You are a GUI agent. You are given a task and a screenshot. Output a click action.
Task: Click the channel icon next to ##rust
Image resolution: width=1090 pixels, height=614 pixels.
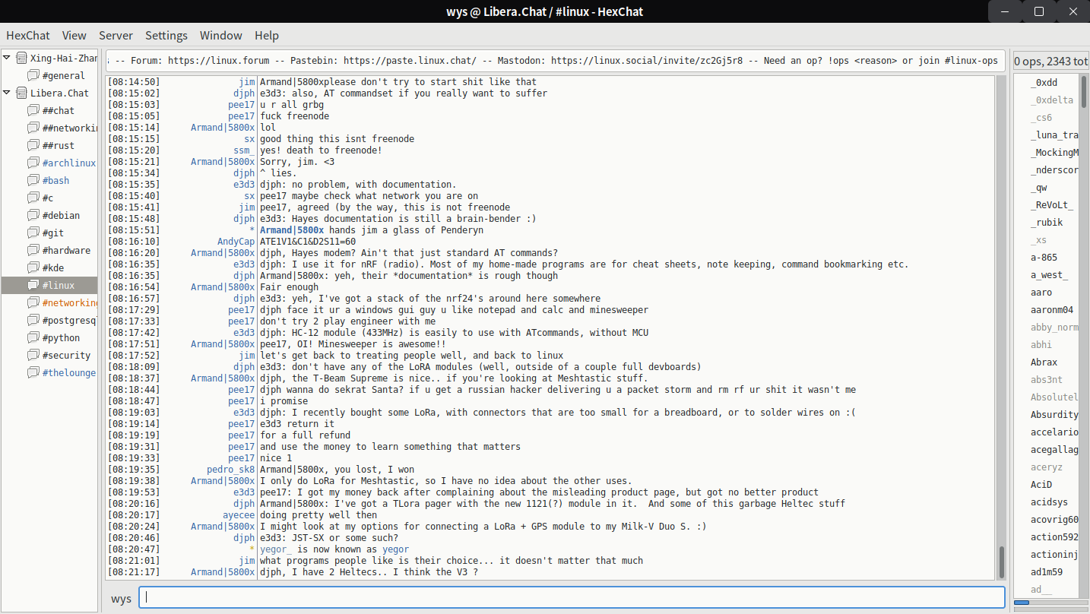pyautogui.click(x=33, y=145)
